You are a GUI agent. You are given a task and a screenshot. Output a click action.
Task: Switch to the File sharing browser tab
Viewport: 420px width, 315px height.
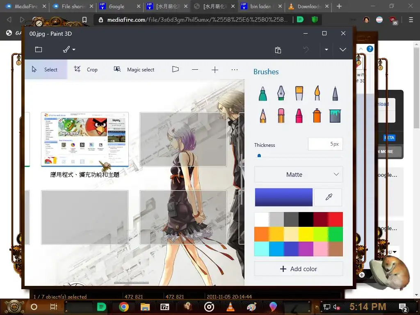(72, 6)
